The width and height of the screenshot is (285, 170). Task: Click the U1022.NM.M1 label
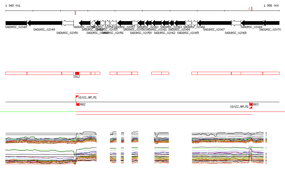click(x=239, y=107)
